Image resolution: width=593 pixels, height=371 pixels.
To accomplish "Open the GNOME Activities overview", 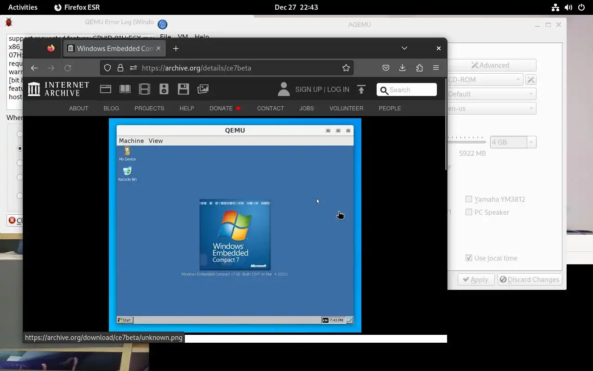I will pos(23,7).
